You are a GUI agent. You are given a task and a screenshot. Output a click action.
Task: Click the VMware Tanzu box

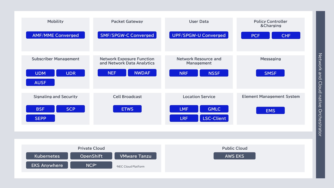click(135, 156)
